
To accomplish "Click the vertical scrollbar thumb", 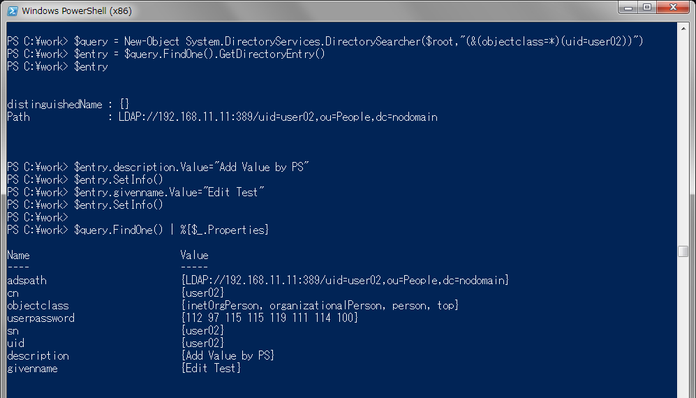I will click(x=683, y=252).
